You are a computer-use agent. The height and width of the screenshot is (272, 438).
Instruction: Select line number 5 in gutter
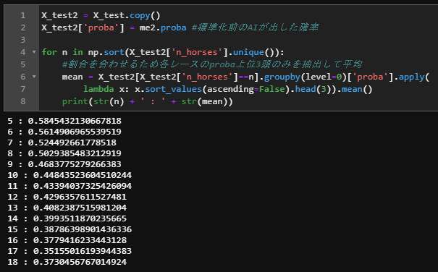(22, 64)
